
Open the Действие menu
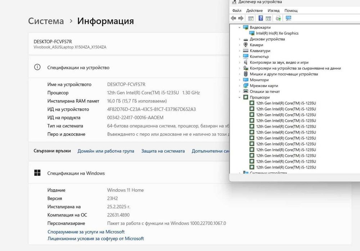pos(255,10)
